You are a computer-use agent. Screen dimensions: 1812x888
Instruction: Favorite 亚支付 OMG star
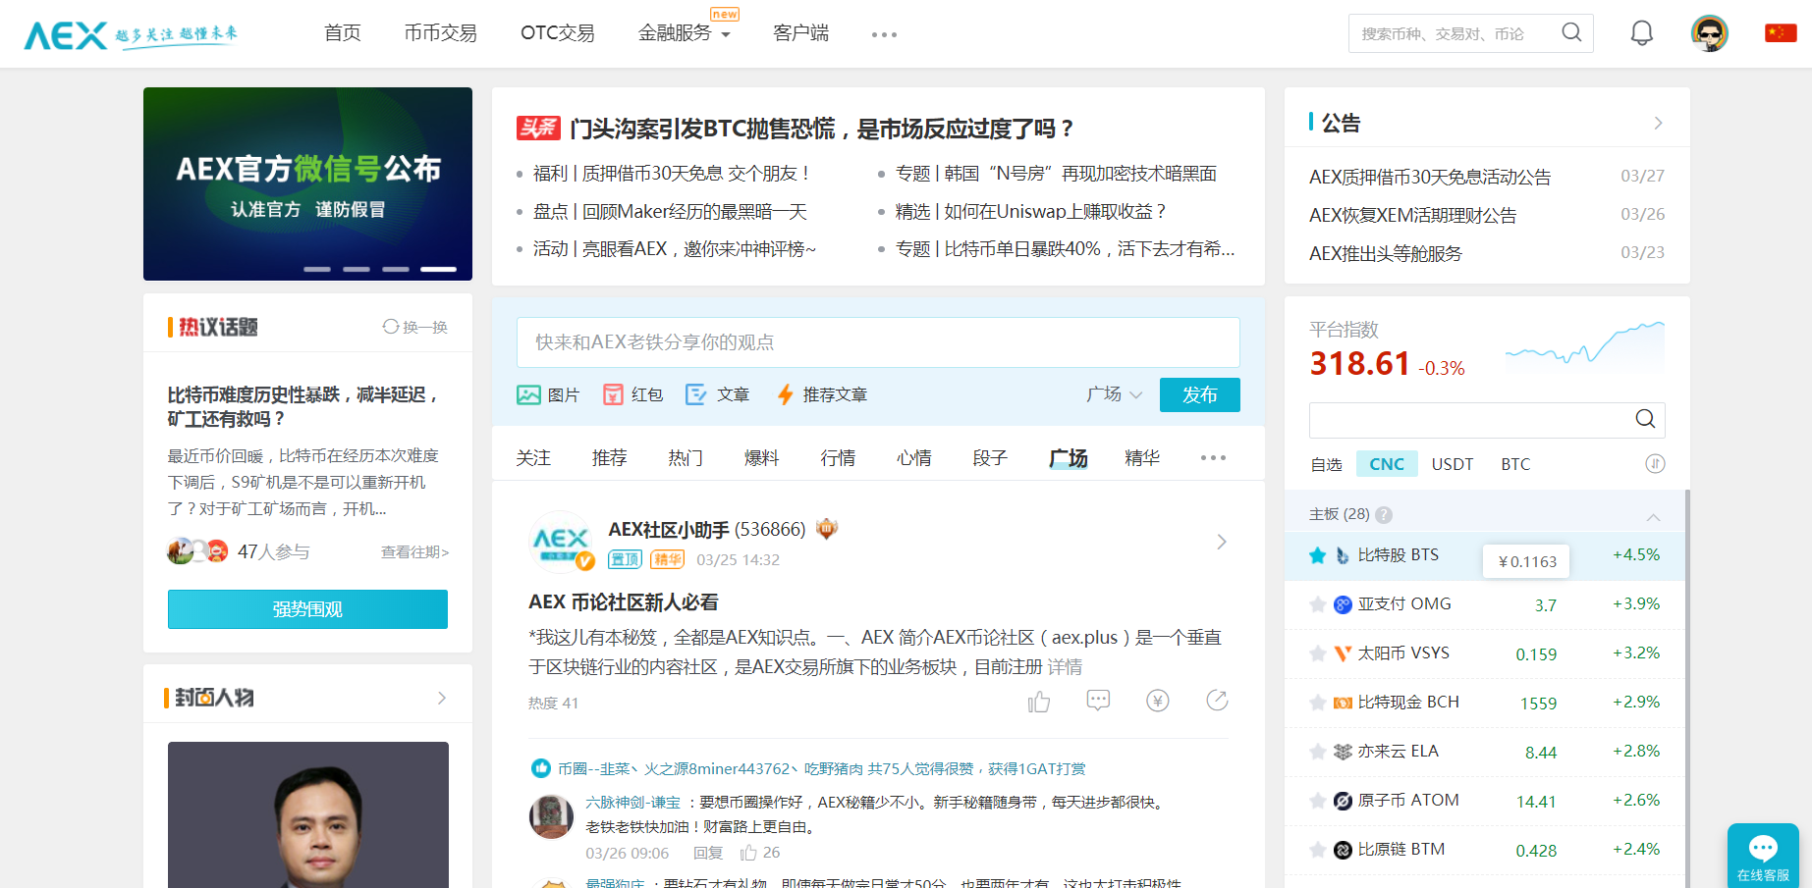(x=1318, y=604)
